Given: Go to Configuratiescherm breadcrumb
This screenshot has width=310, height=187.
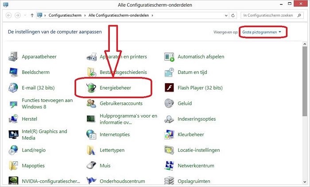Looking at the screenshot, I should click(65, 15).
